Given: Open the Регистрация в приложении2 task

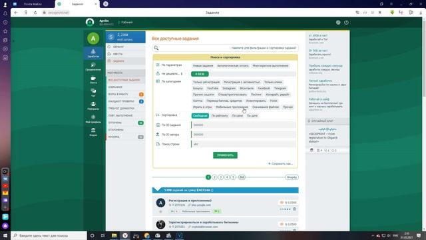Looking at the screenshot, I should pos(190,200).
